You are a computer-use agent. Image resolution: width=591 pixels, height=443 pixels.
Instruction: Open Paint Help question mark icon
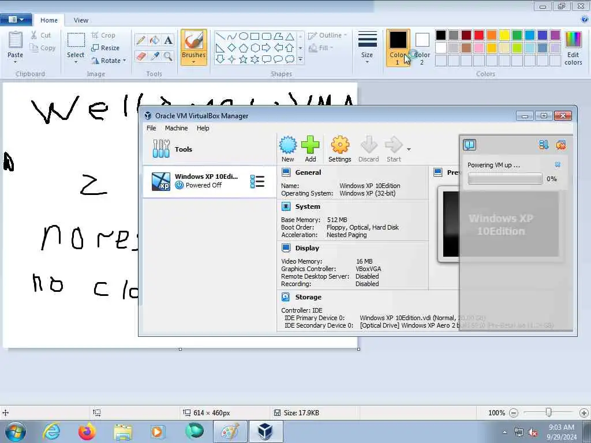(x=585, y=20)
